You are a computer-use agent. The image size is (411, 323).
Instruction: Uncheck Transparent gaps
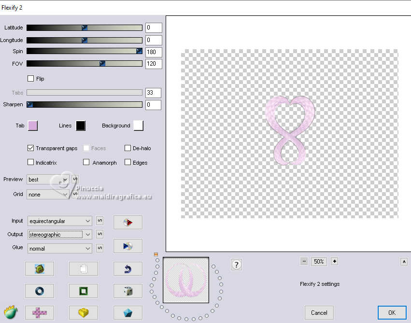tap(30, 148)
